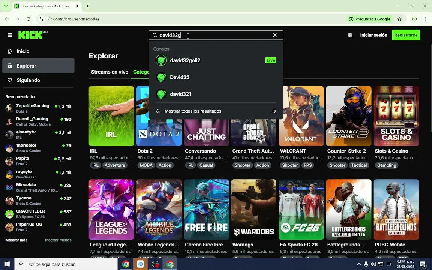
Task: Open Papita recommended channel
Action: (x=38, y=161)
